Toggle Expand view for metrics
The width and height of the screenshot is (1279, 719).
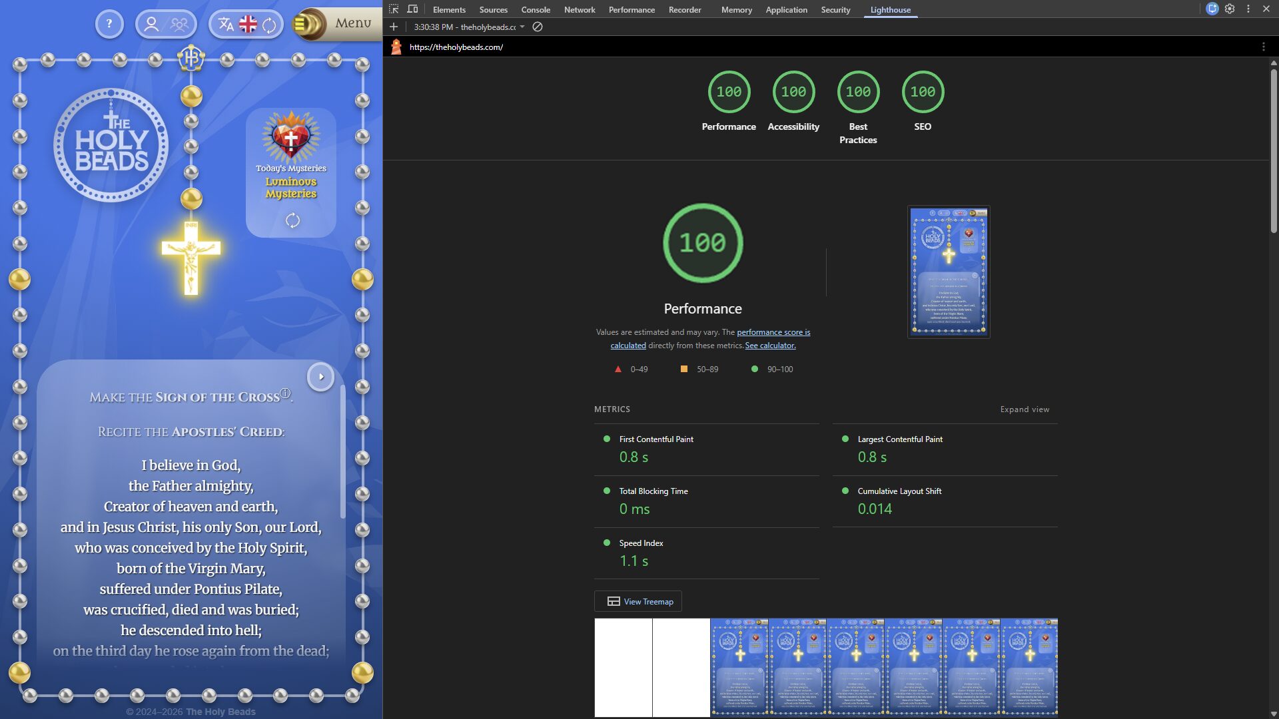coord(1025,409)
